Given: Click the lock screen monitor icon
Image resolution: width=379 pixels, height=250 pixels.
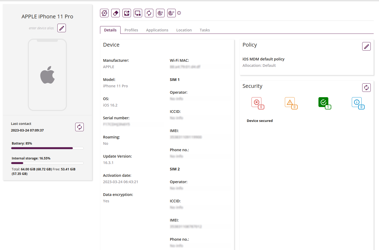Looking at the screenshot, I should [x=138, y=13].
